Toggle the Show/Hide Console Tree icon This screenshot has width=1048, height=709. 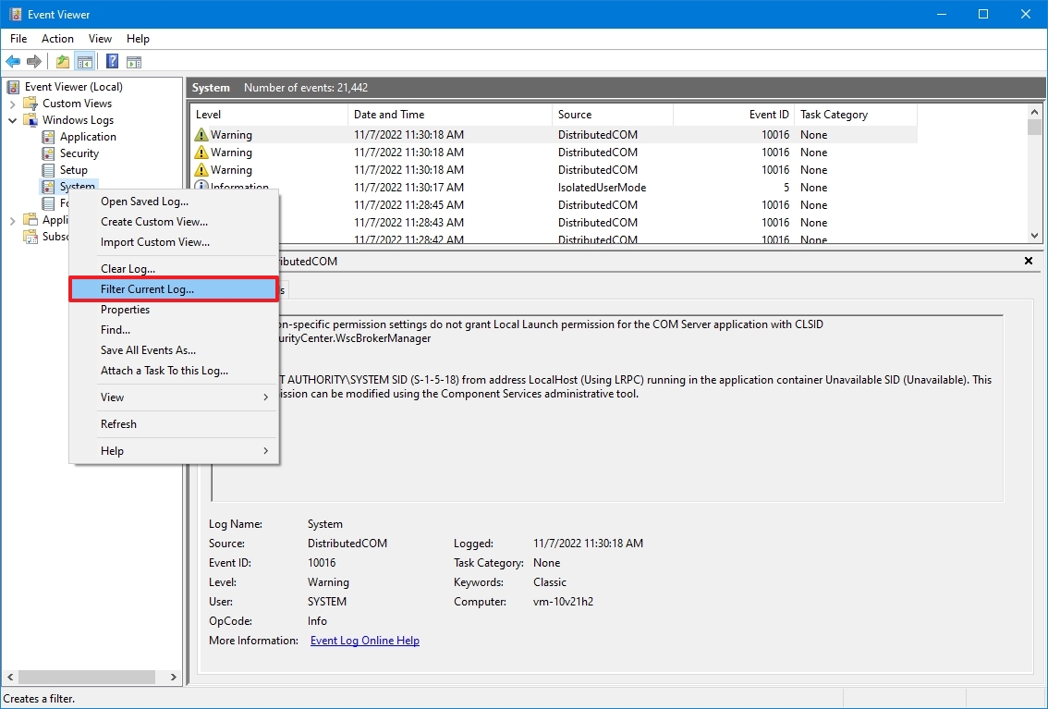click(x=84, y=62)
